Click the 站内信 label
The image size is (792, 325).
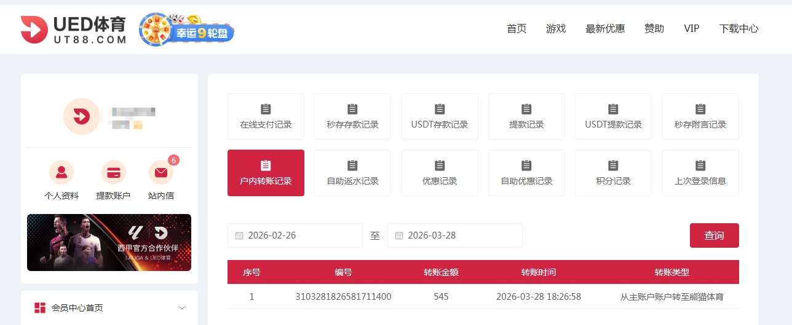161,196
